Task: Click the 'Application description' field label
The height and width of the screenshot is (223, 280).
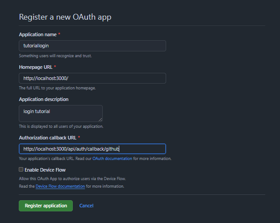Action: point(44,99)
